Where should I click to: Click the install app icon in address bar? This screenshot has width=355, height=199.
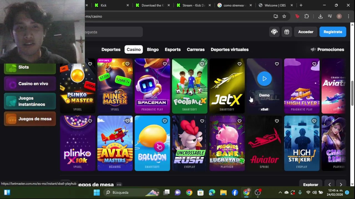pos(276,16)
